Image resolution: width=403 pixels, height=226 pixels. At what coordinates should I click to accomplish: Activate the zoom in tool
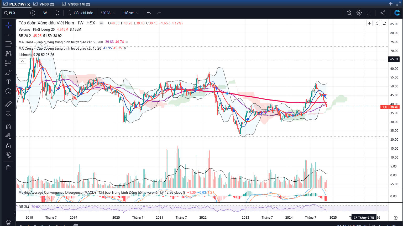click(x=8, y=113)
